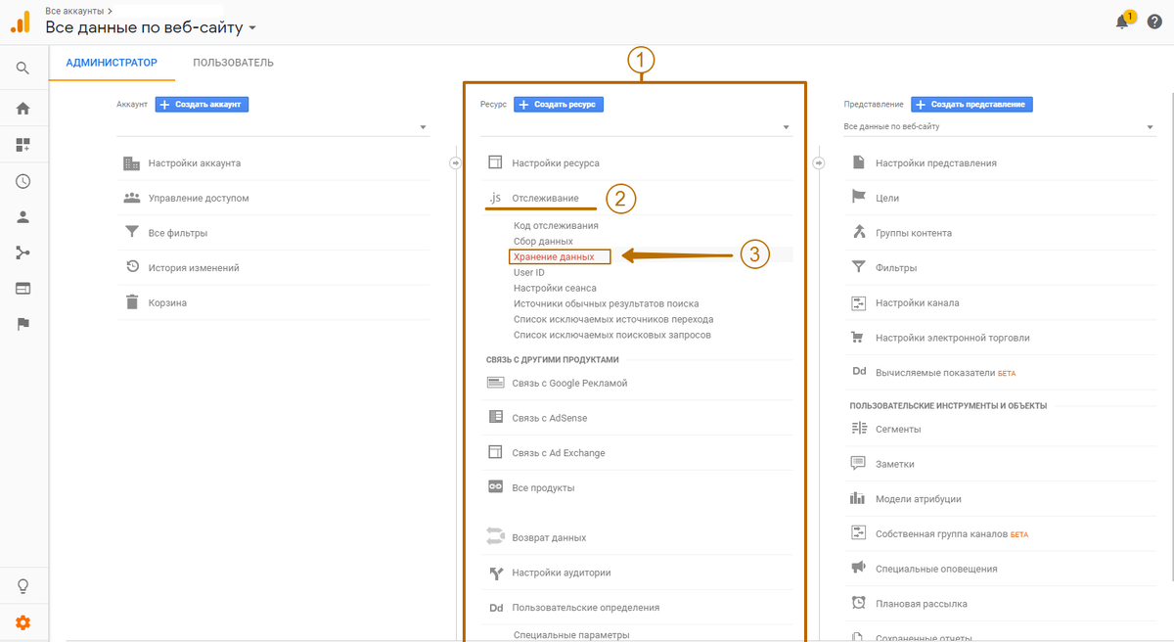The height and width of the screenshot is (642, 1174).
Task: Click the .js icon beside Отслеживание
Action: (495, 198)
